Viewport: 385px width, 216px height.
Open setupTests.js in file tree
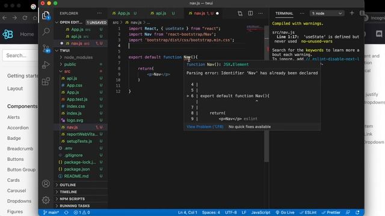pyautogui.click(x=81, y=141)
